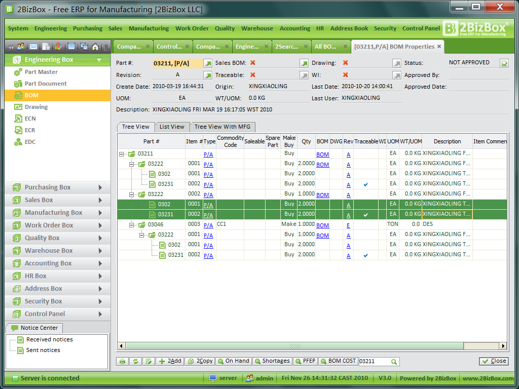
Task: Close the 2Searc... tab
Action: (306, 47)
